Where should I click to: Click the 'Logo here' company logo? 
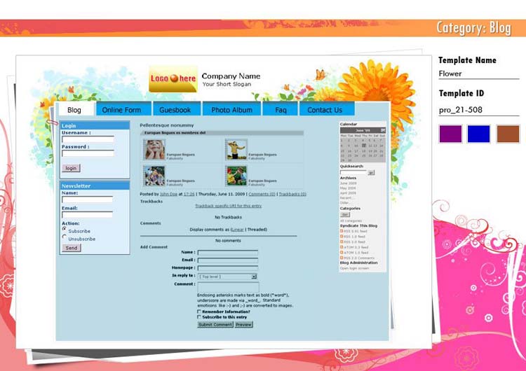[173, 79]
